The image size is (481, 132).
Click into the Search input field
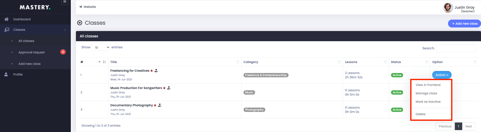456,48
